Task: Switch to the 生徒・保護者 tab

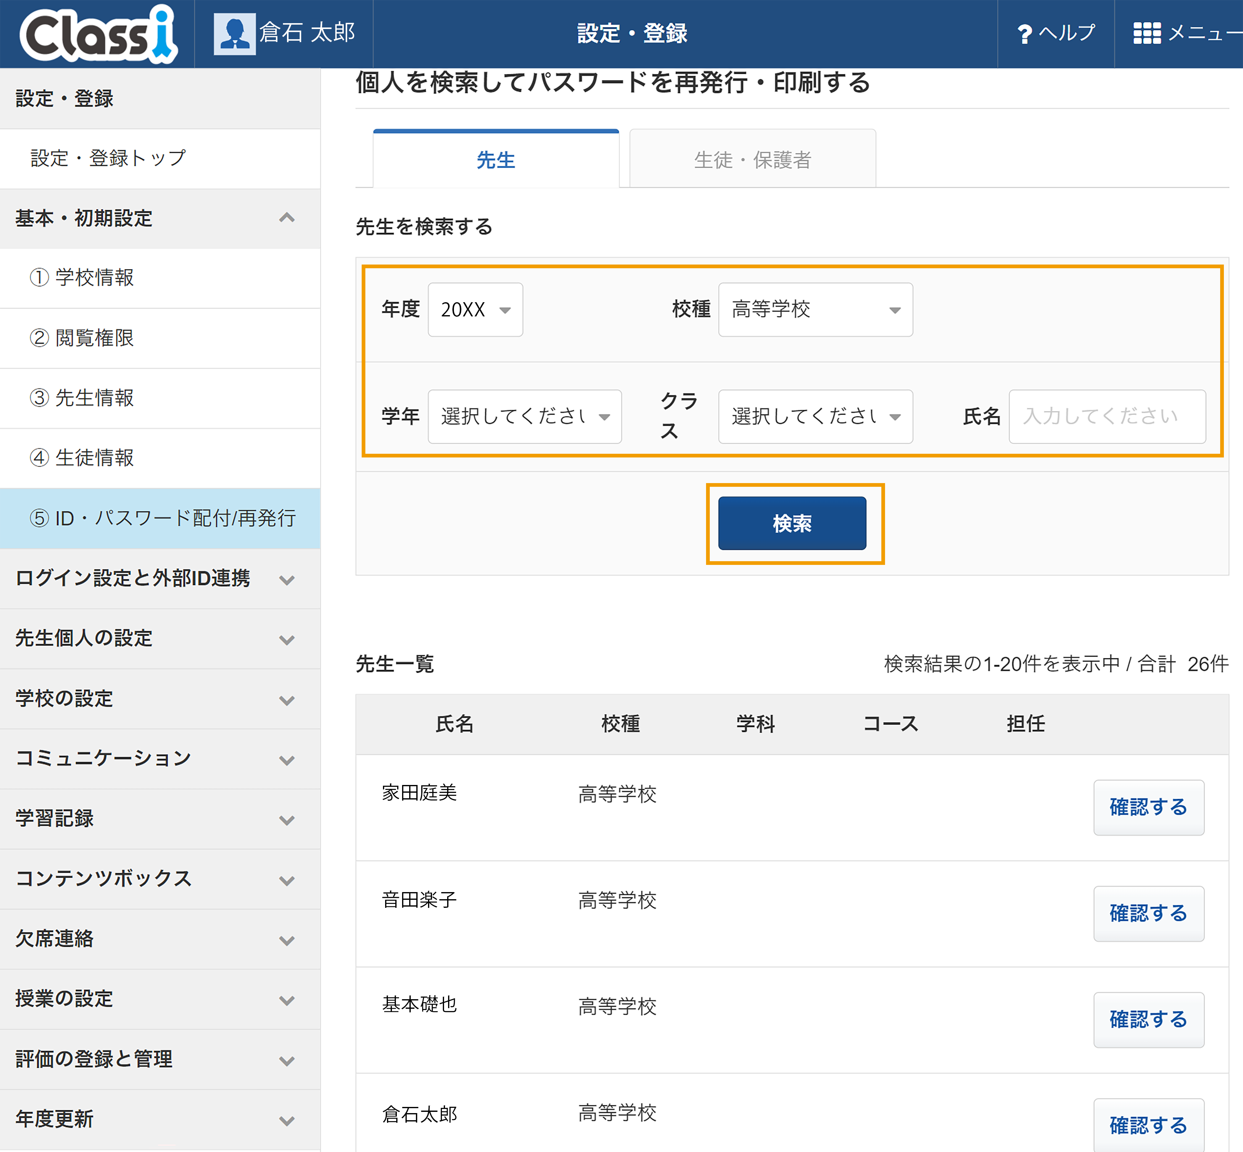Action: coord(753,159)
